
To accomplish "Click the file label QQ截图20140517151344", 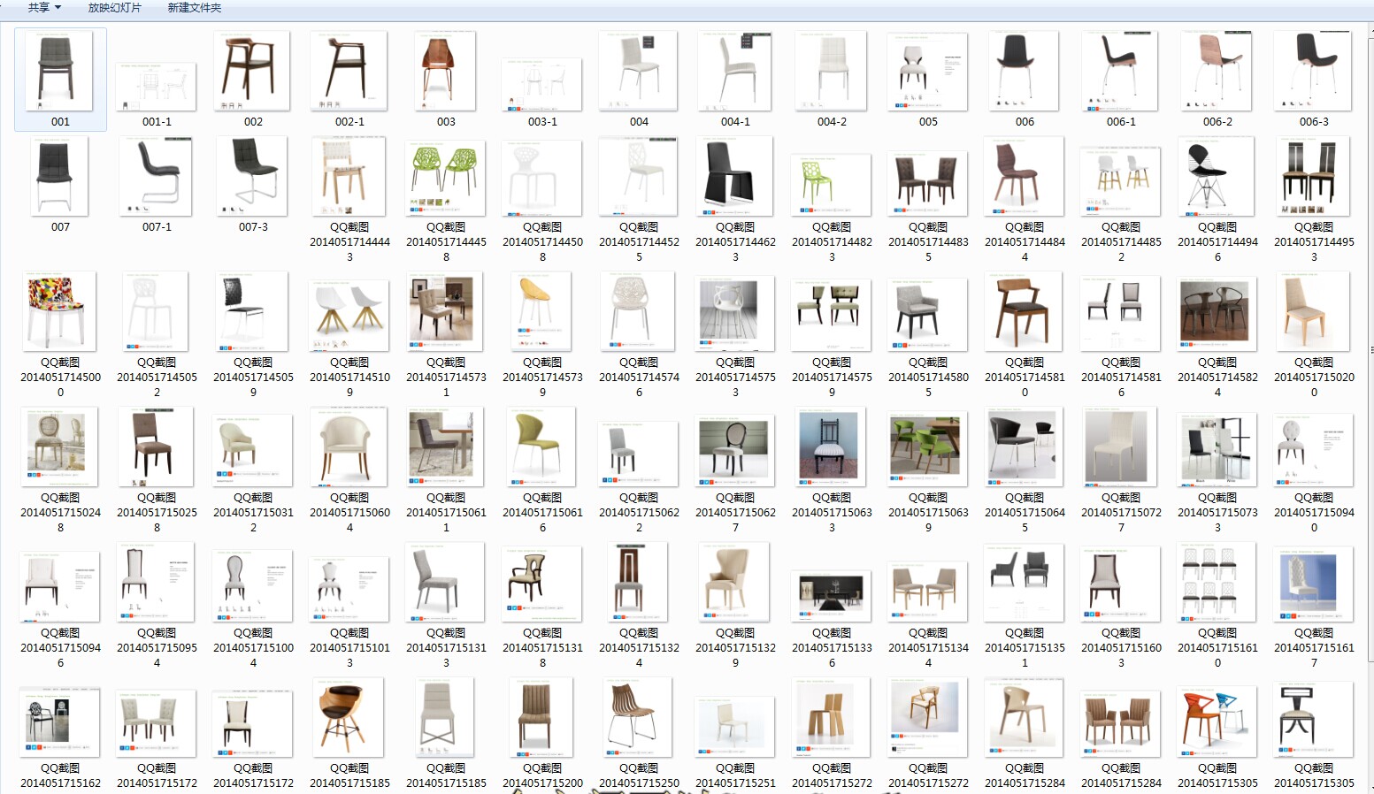I will (928, 647).
